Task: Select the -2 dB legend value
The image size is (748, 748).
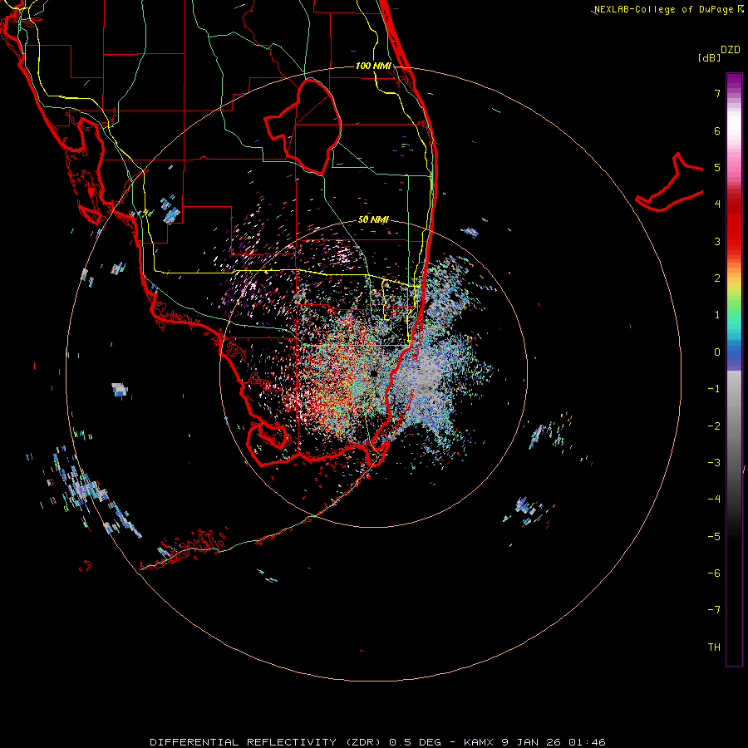Action: [714, 426]
